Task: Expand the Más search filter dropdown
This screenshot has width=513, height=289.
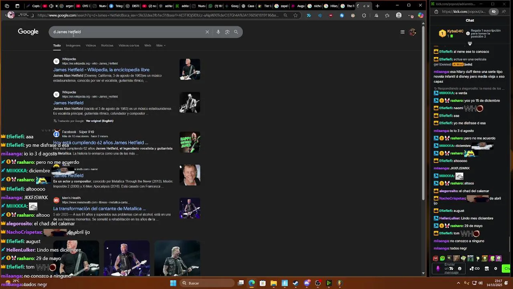Action: pos(161,45)
